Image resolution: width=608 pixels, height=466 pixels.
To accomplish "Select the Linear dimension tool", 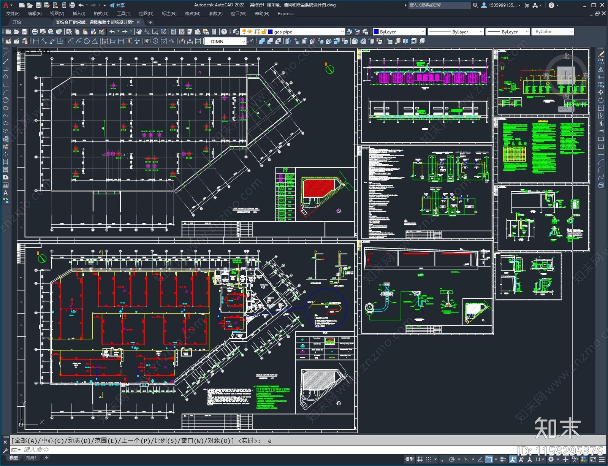I will point(36,41).
